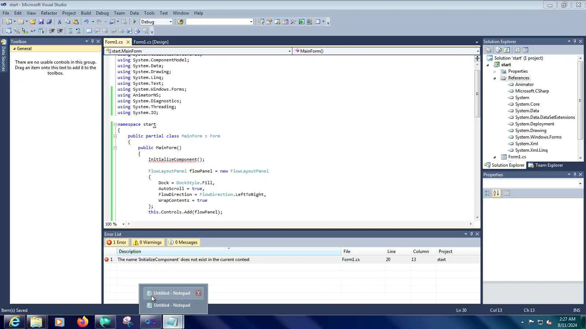Viewport: 586px width, 329px height.
Task: Collapse the References node in Solution Explorer
Action: click(494, 78)
